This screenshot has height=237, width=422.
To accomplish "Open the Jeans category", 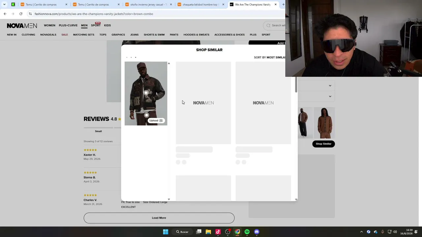I will point(134,35).
